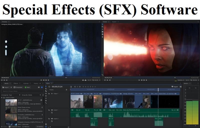200x128 pixels.
Task: Click the green New button
Action: [27, 87]
